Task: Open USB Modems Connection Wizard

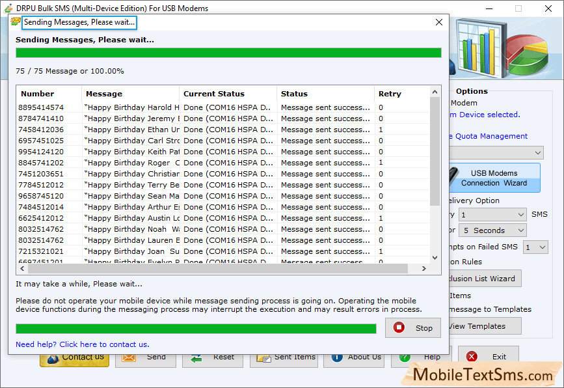Action: pos(494,178)
